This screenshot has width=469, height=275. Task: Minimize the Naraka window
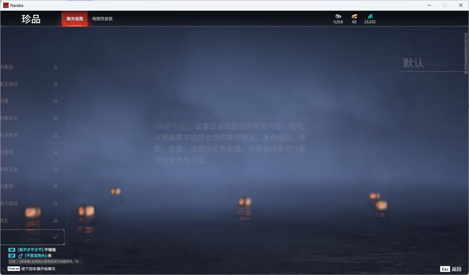click(x=430, y=5)
